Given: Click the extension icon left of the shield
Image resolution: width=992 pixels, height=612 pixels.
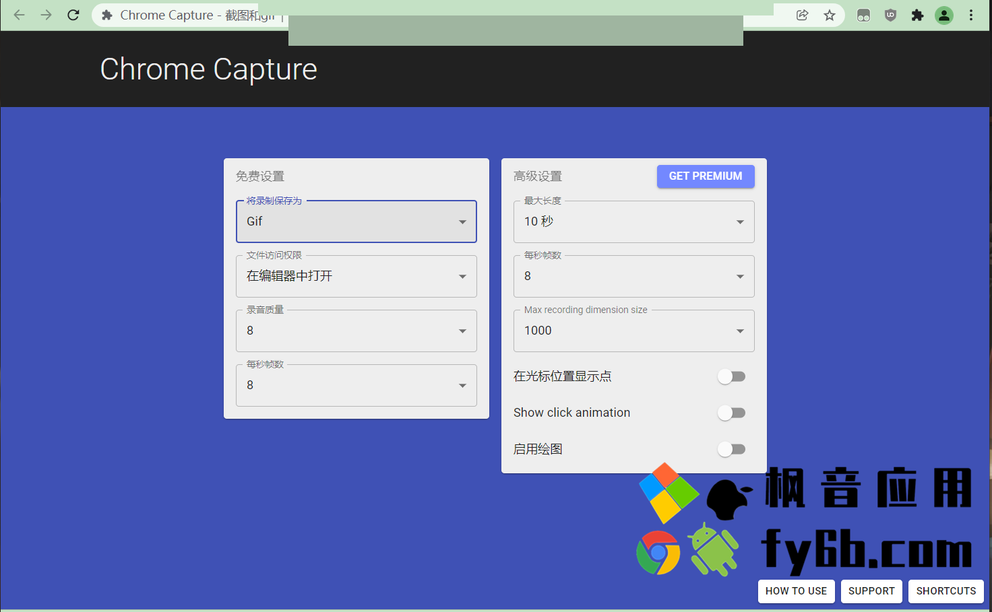Looking at the screenshot, I should point(863,15).
